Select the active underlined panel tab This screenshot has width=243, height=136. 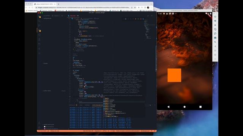tap(97, 105)
